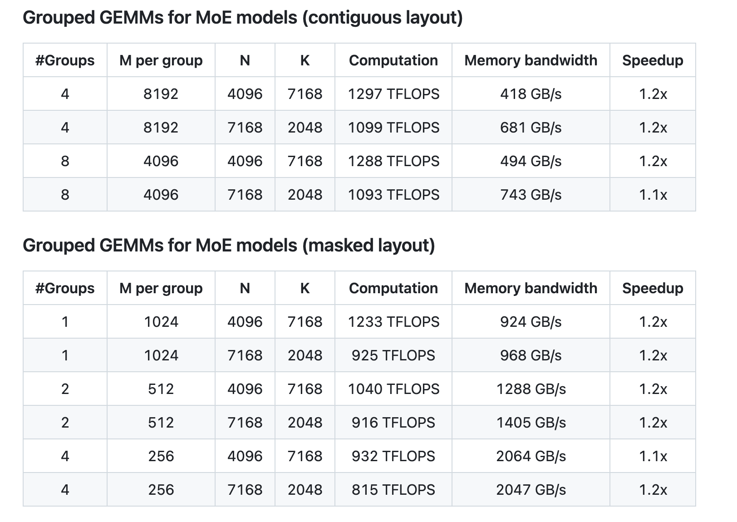The image size is (737, 522).
Task: Click the 494 GB/s bandwidth value
Action: 531,161
